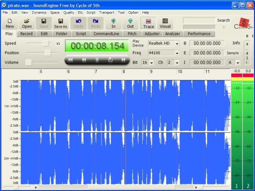
Task: Switch to the Analyzer tab
Action: coord(172,34)
